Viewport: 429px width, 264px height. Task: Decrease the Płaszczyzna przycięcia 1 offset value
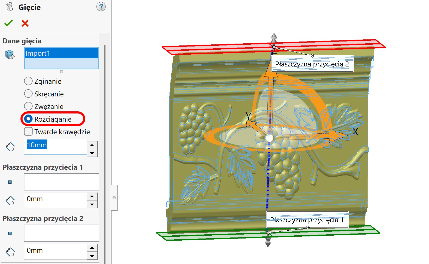[x=92, y=204]
